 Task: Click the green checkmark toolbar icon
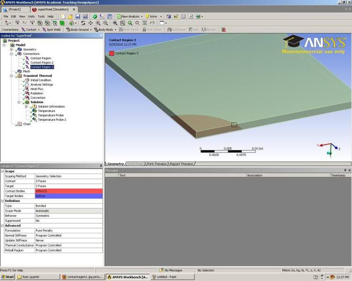pos(95,16)
